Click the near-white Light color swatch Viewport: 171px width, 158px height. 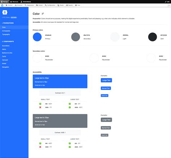(115, 37)
